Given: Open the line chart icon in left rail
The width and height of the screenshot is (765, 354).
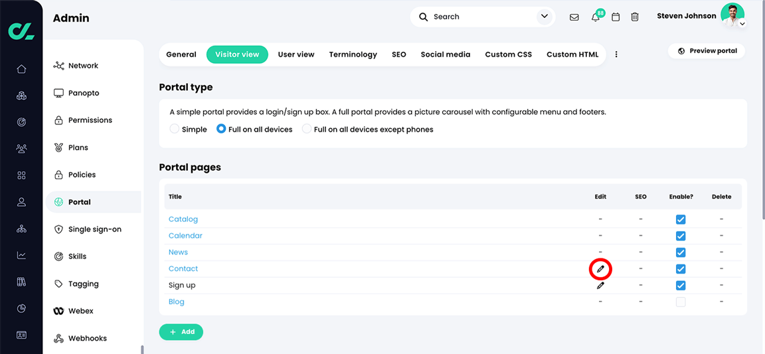Looking at the screenshot, I should click(21, 255).
